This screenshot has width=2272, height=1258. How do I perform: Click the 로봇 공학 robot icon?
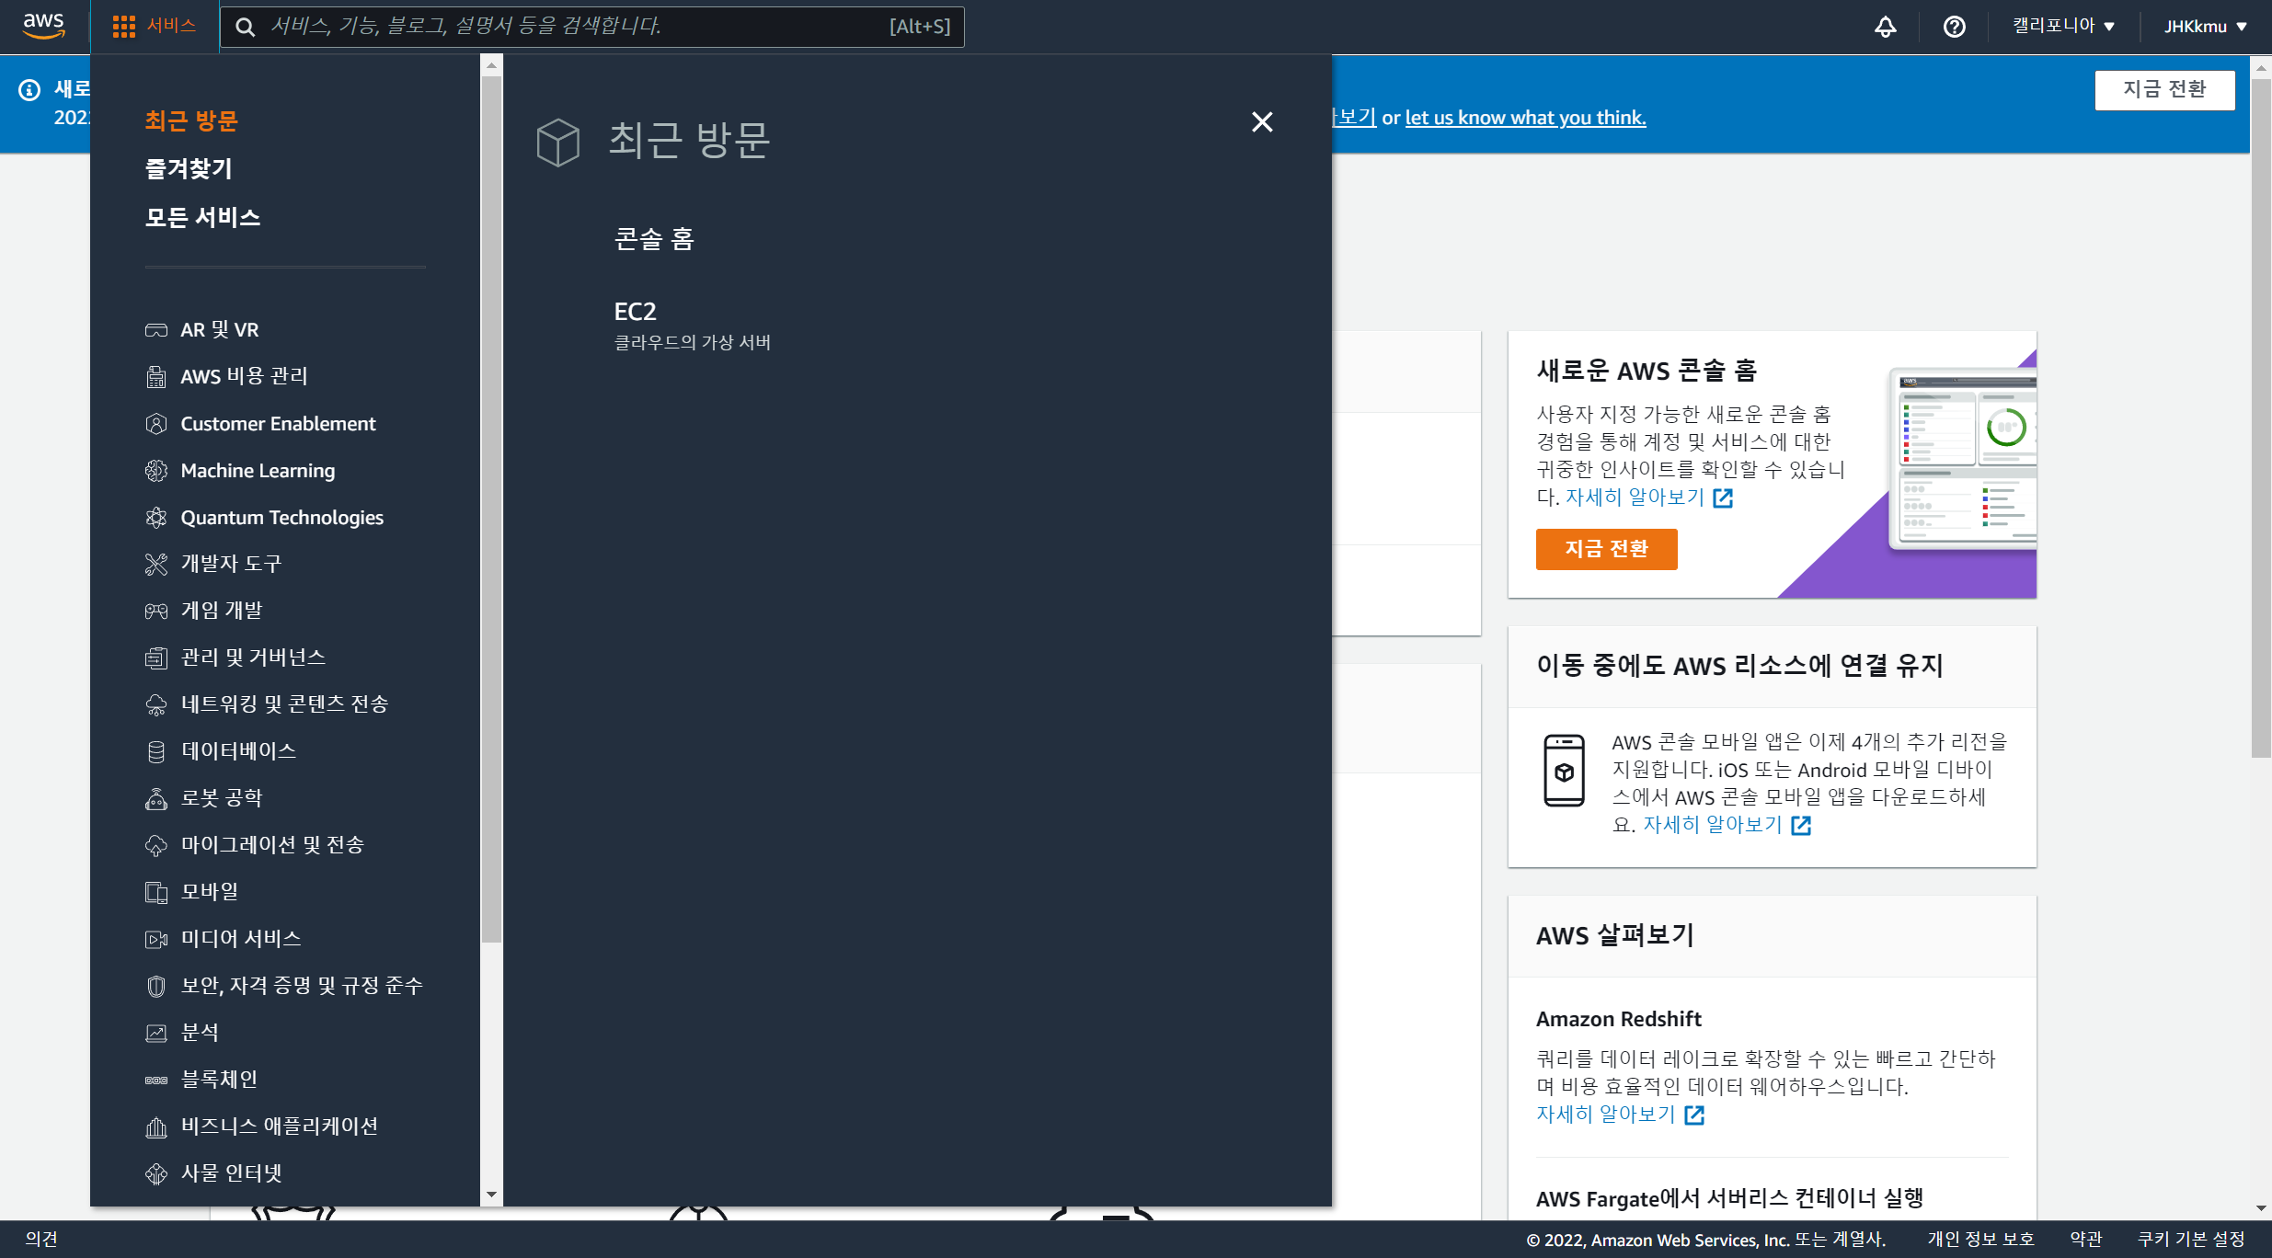pos(156,798)
